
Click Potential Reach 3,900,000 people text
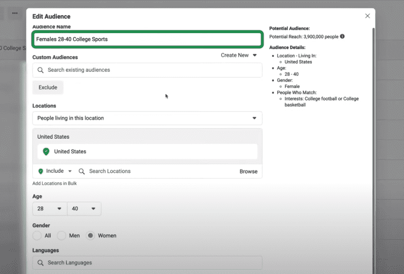(304, 36)
